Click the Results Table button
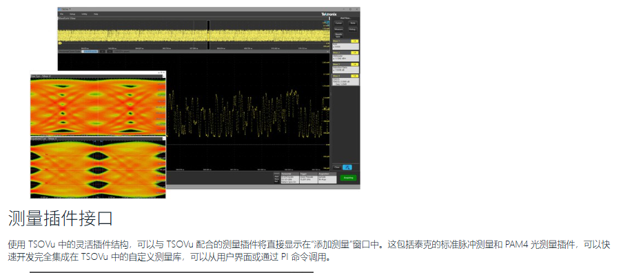The height and width of the screenshot is (273, 623). pyautogui.click(x=338, y=35)
